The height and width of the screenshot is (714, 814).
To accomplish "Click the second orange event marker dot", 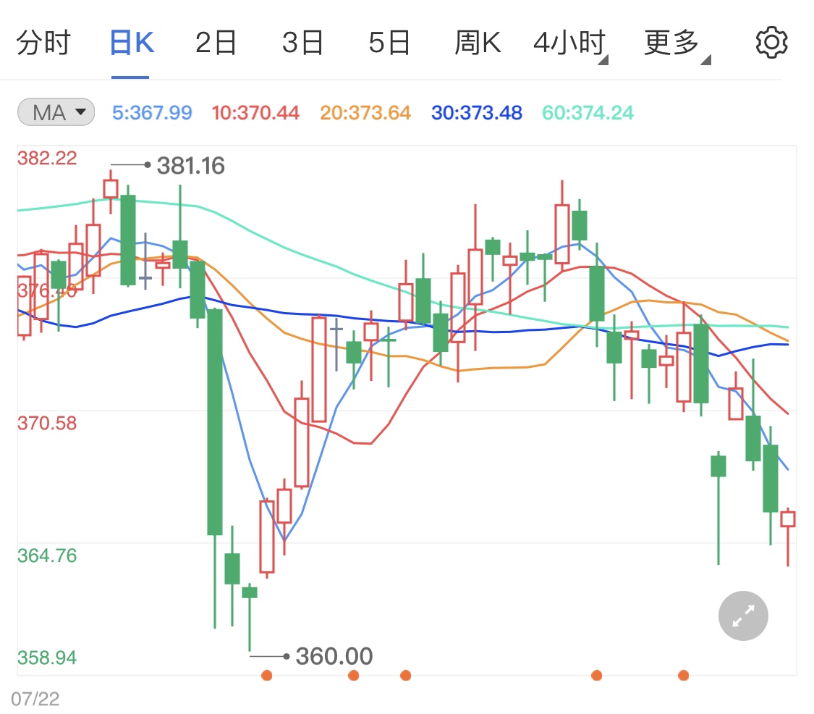I will coord(354,676).
